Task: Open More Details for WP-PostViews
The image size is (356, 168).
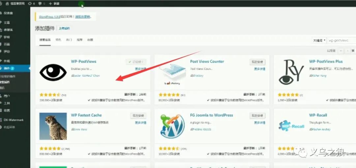Action: click(x=140, y=69)
